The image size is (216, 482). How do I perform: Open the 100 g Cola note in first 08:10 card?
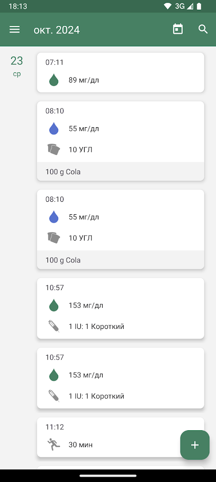120,171
